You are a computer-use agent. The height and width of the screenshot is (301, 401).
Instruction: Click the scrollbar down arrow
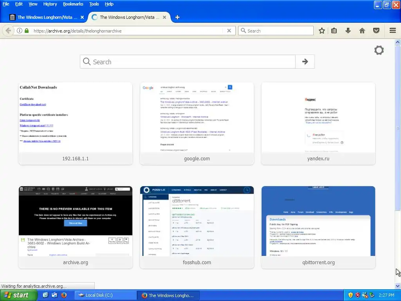398,286
